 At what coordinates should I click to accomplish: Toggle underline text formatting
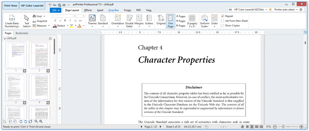click(75, 21)
